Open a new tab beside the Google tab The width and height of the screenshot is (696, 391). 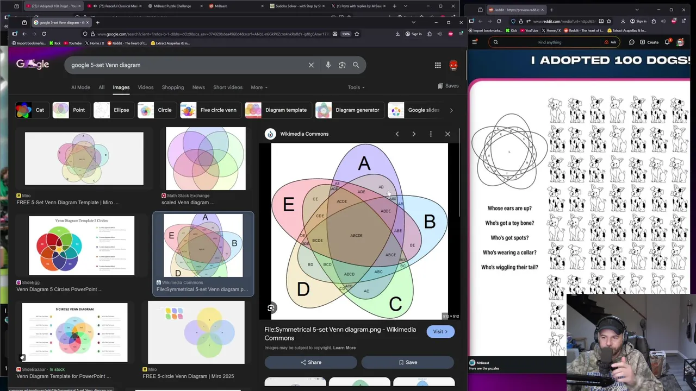click(98, 22)
